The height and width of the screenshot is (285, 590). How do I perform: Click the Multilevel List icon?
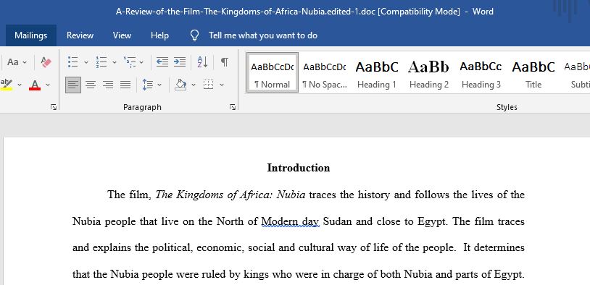(130, 62)
